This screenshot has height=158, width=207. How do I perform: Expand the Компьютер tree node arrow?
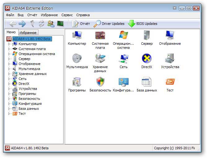(x=9, y=44)
